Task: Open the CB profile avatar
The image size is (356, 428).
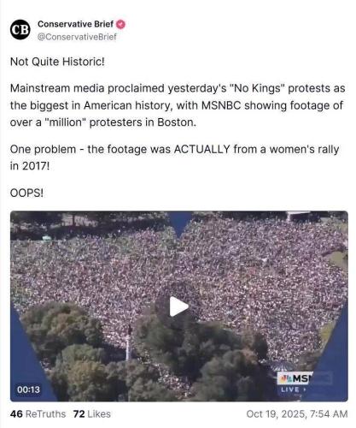Action: (20, 30)
